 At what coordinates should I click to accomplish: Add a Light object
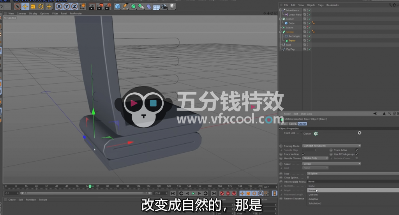[173, 6]
